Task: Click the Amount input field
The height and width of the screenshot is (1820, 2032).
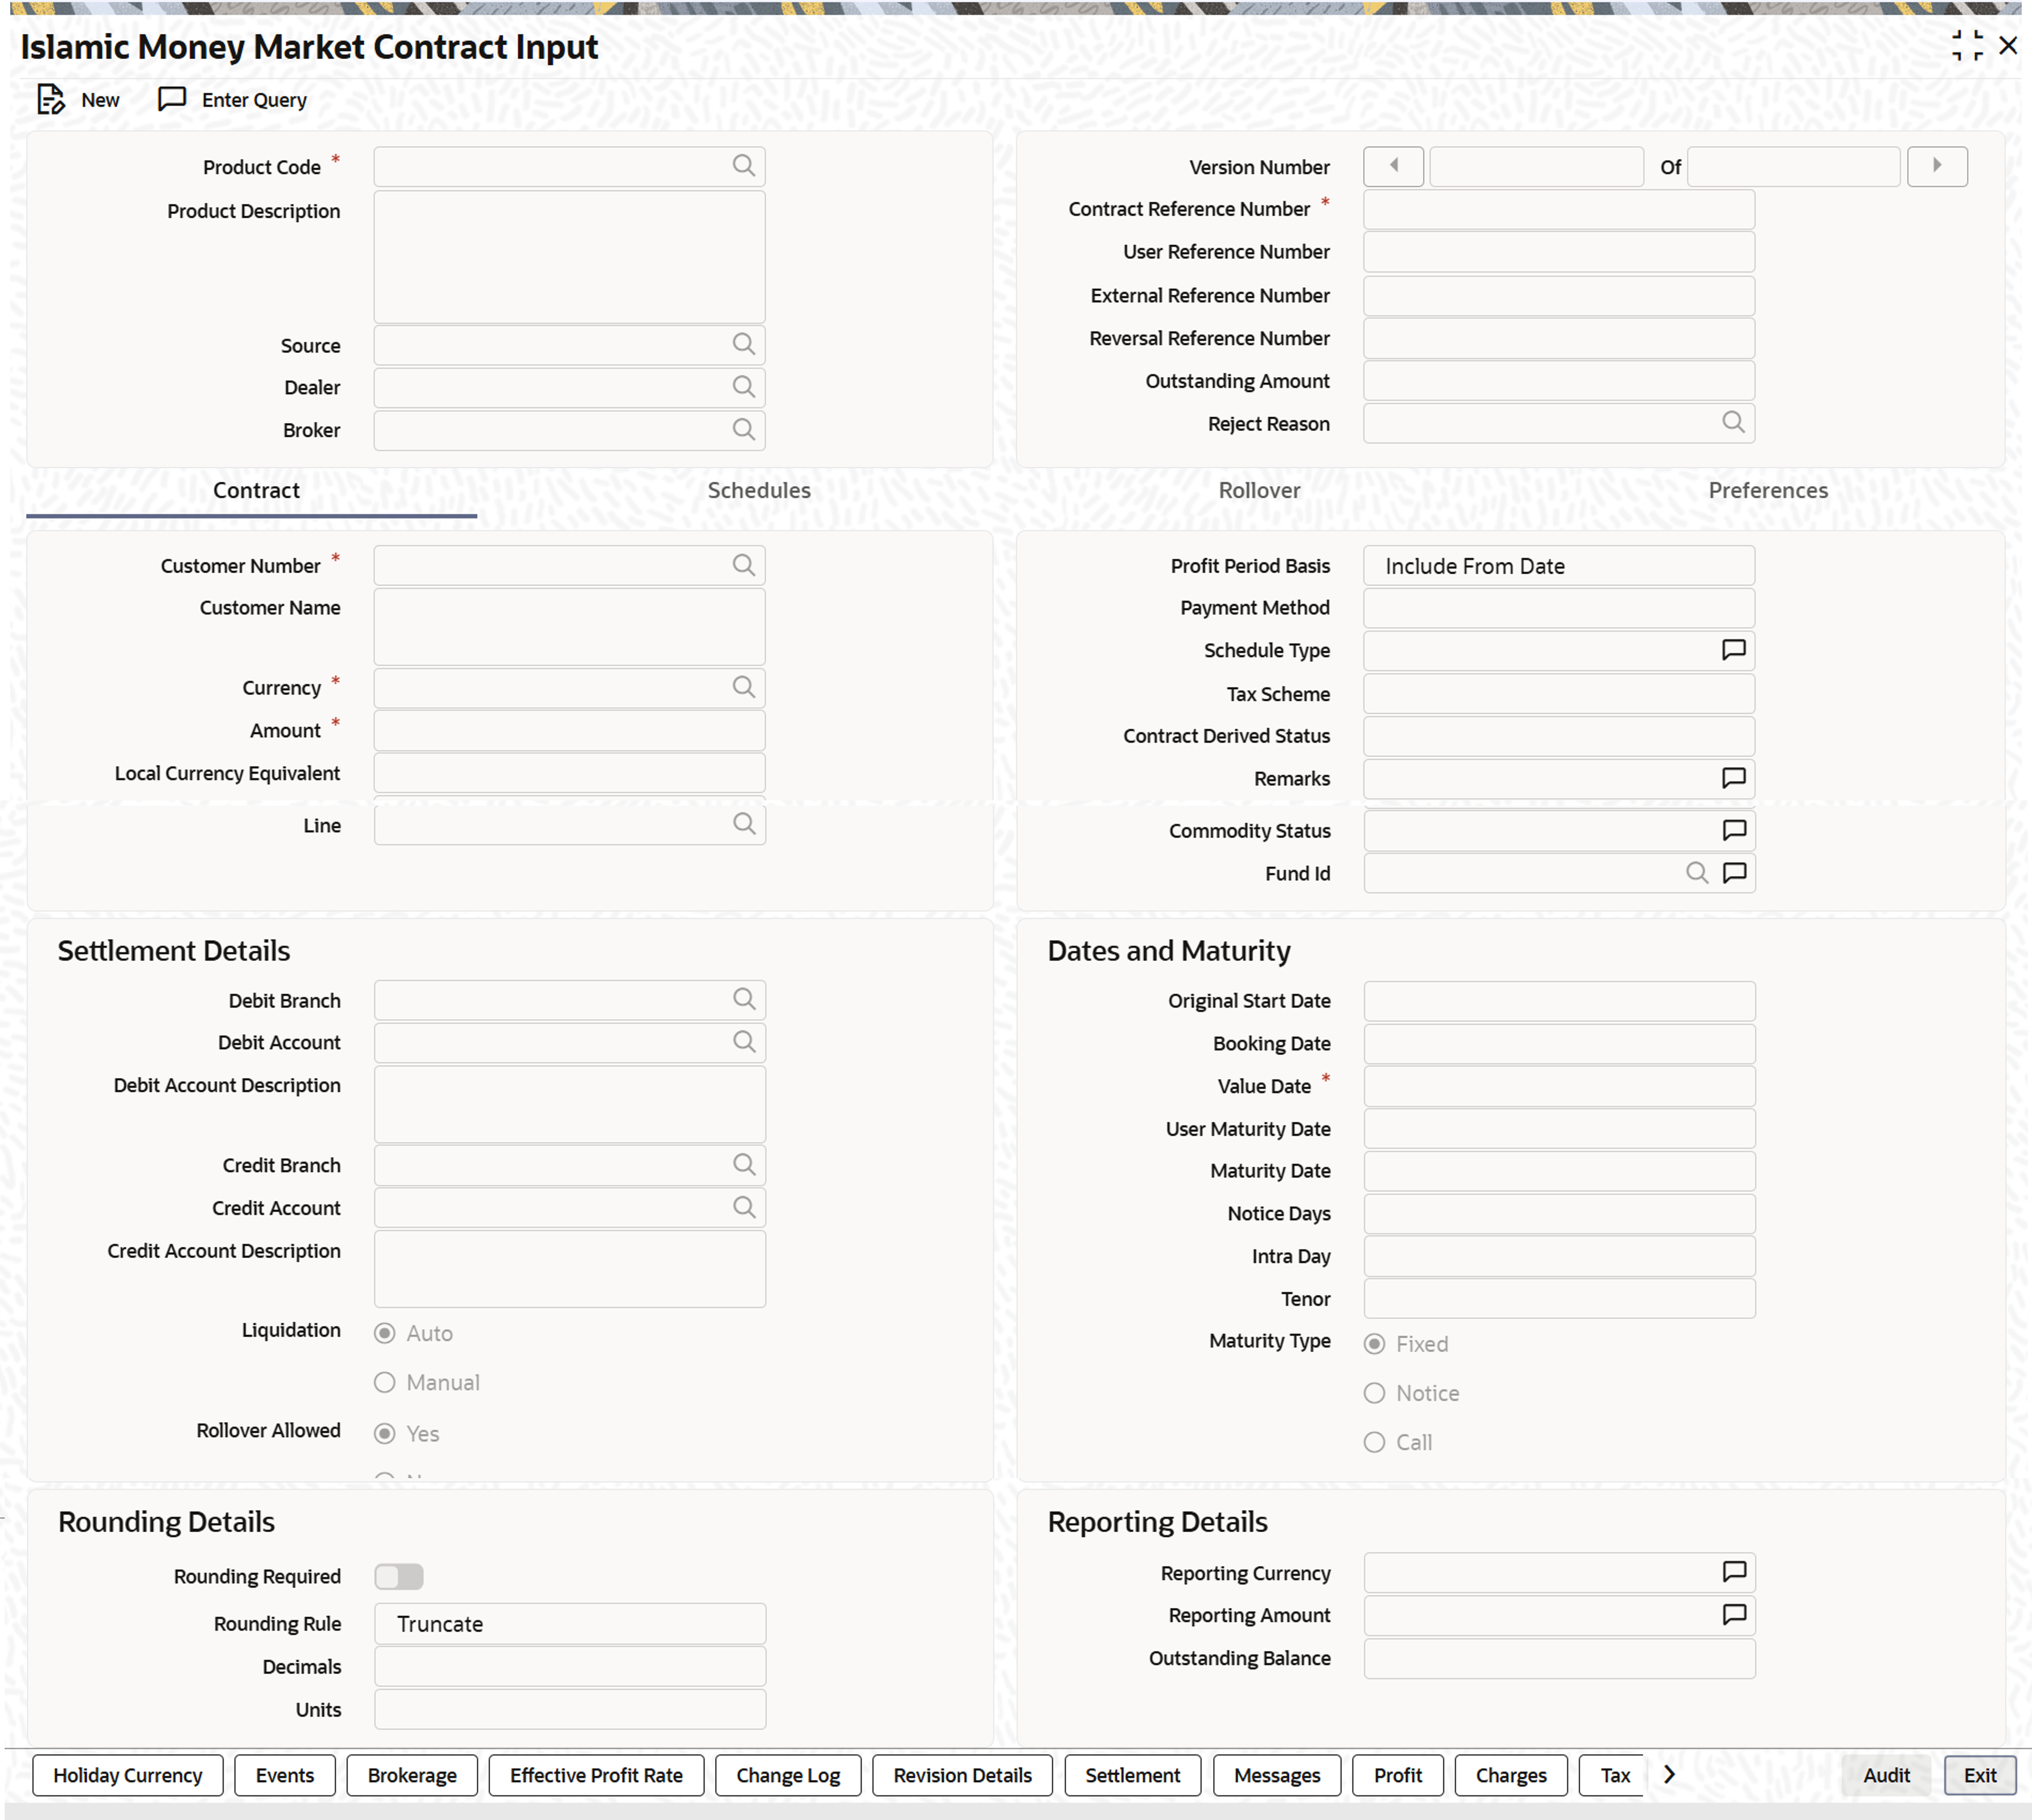Action: point(569,731)
